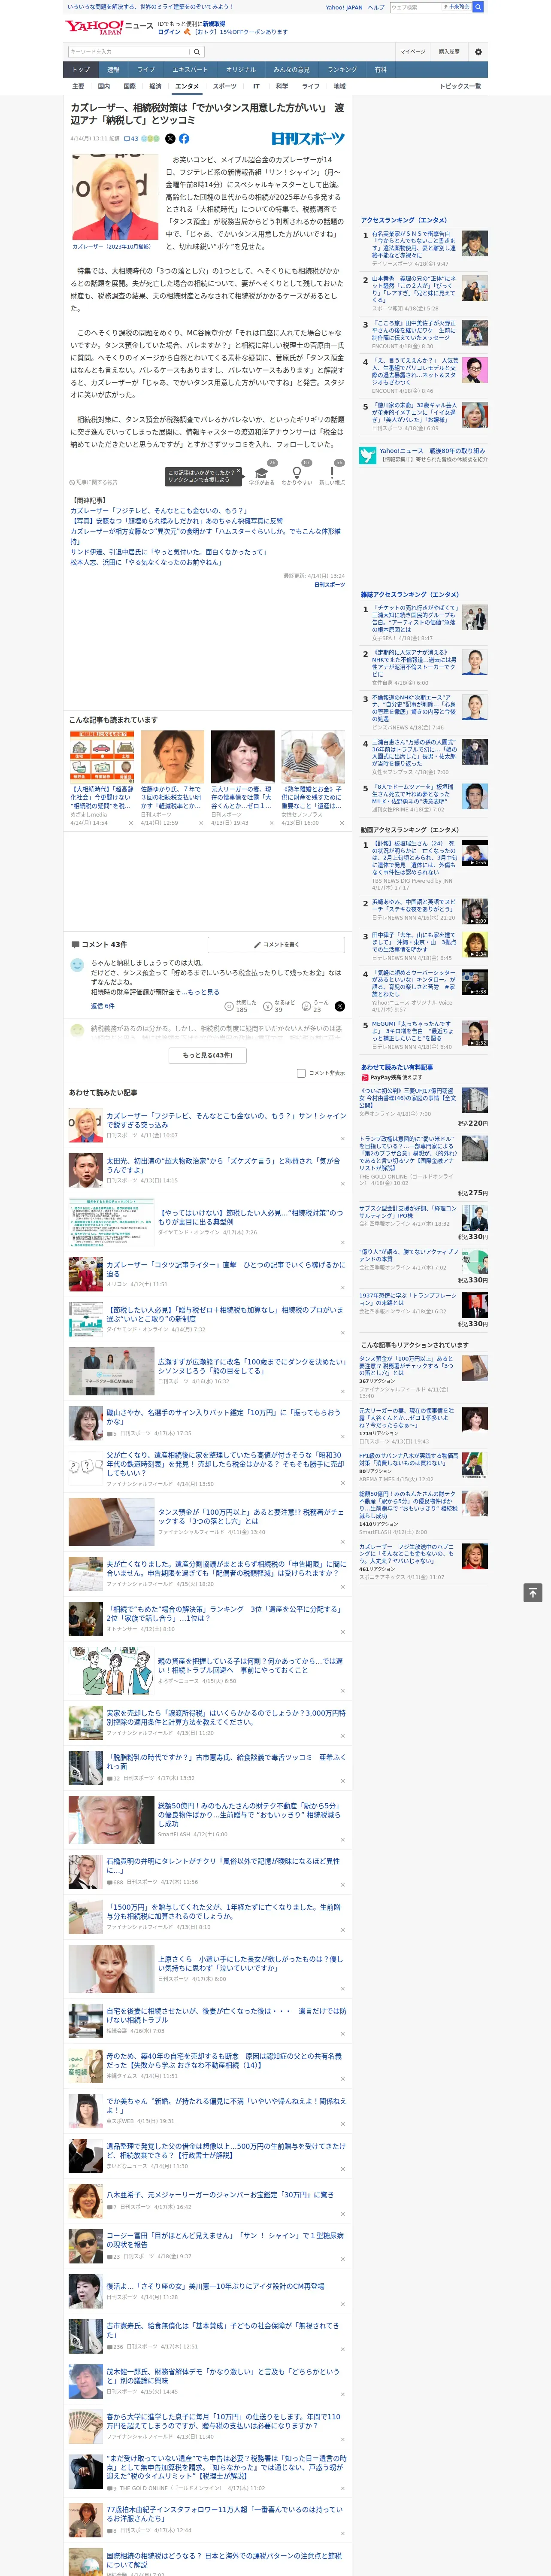Open article タンス預金が「100万円以上」あると要注意

pyautogui.click(x=251, y=1517)
